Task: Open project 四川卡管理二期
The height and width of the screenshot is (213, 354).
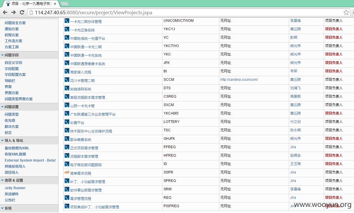Action: click(x=82, y=80)
